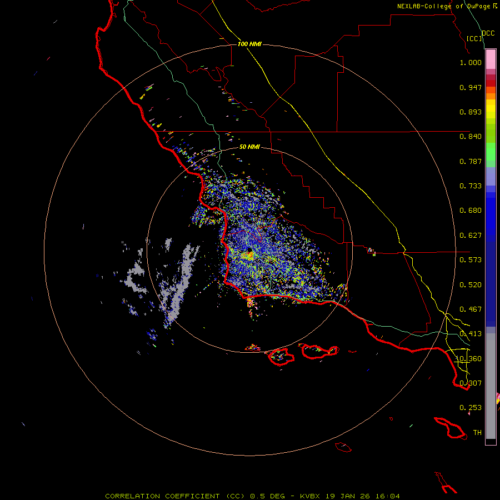The height and width of the screenshot is (500, 500).
Task: Click the 0.253 scale value
Action: [x=471, y=408]
